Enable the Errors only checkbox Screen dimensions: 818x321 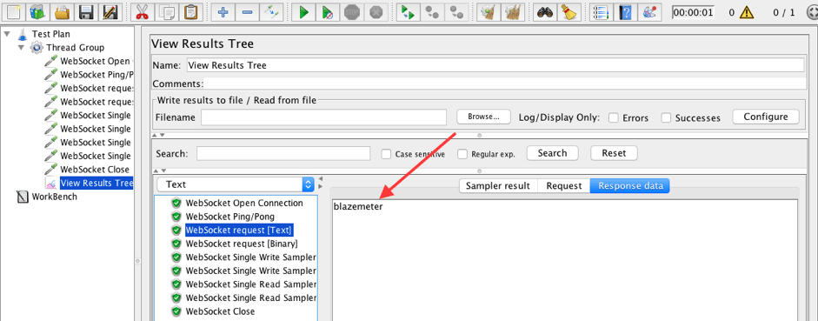coord(614,117)
